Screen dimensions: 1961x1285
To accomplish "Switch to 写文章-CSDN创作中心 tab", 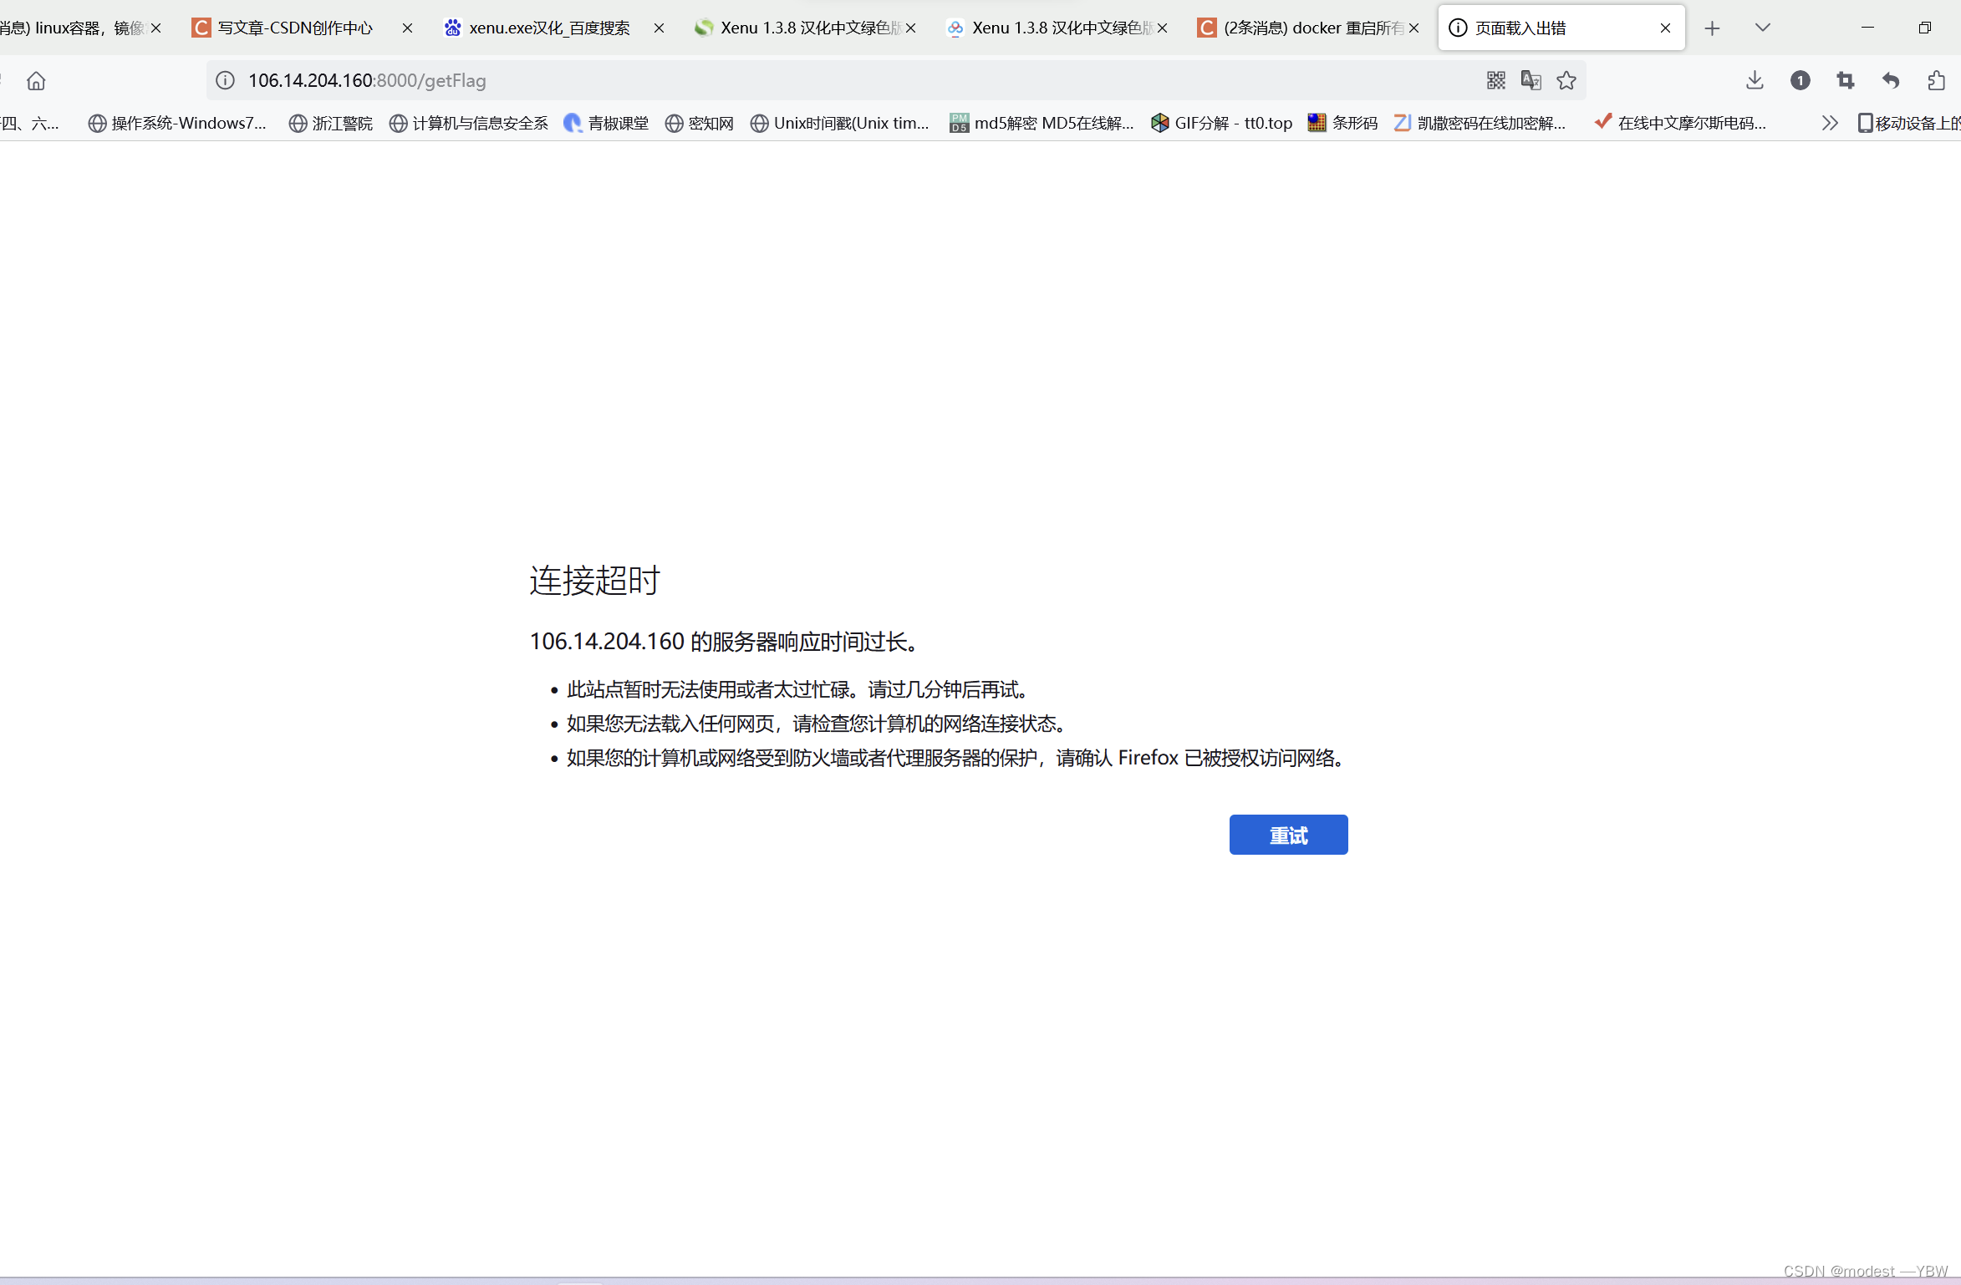I will [295, 28].
